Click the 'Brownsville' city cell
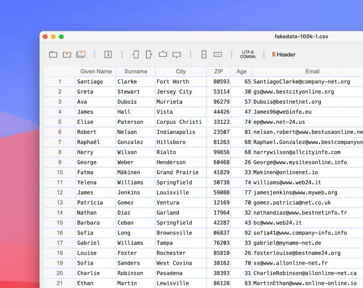 coord(181,233)
